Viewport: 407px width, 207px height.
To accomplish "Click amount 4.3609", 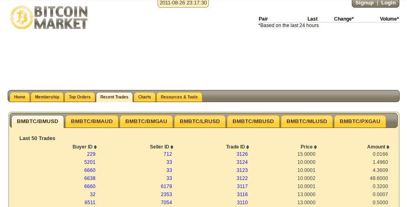I will click(x=380, y=170).
